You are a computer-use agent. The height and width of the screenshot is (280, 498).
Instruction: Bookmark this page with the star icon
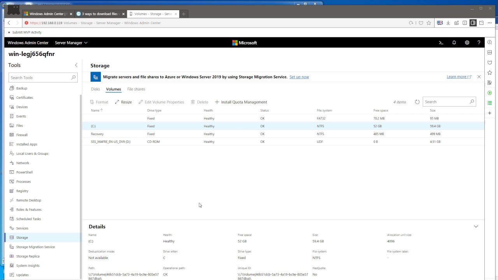[429, 23]
